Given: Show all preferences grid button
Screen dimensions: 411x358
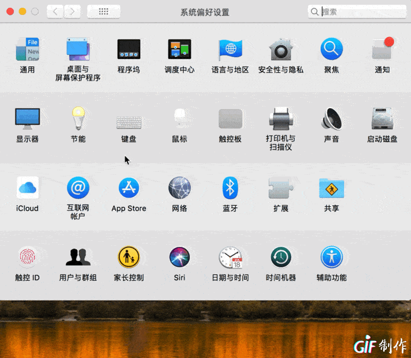Looking at the screenshot, I should pyautogui.click(x=103, y=11).
